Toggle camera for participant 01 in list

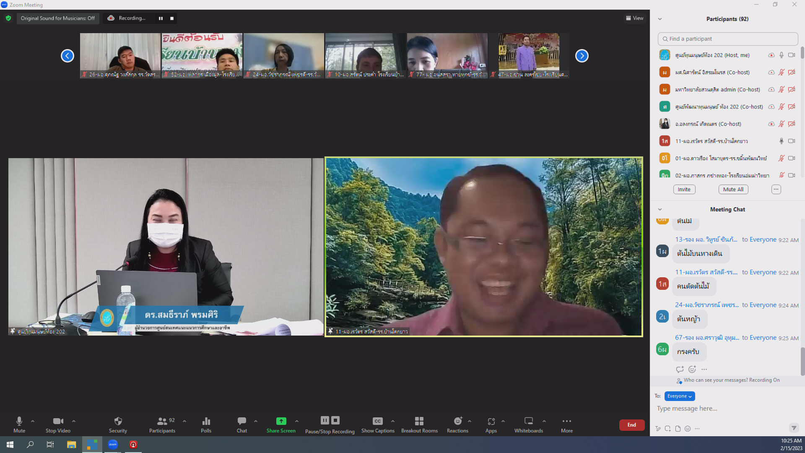tap(792, 158)
